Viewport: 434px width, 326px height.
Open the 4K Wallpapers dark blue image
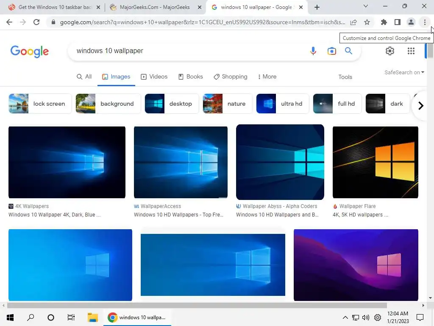tap(67, 163)
